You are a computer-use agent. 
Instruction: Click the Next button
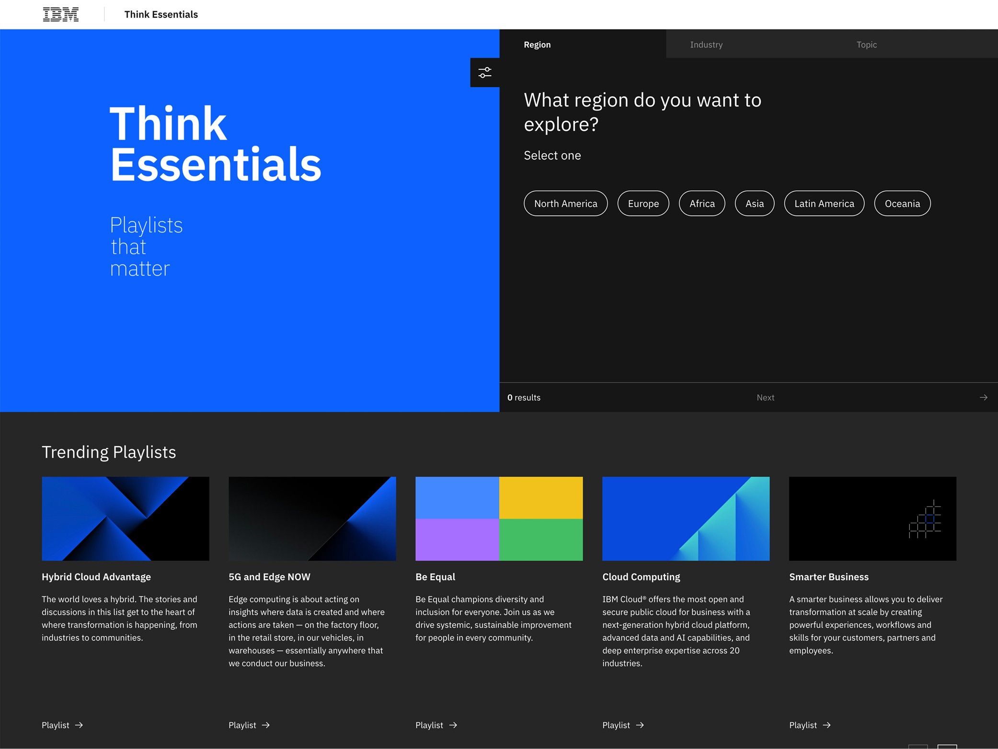coord(873,397)
